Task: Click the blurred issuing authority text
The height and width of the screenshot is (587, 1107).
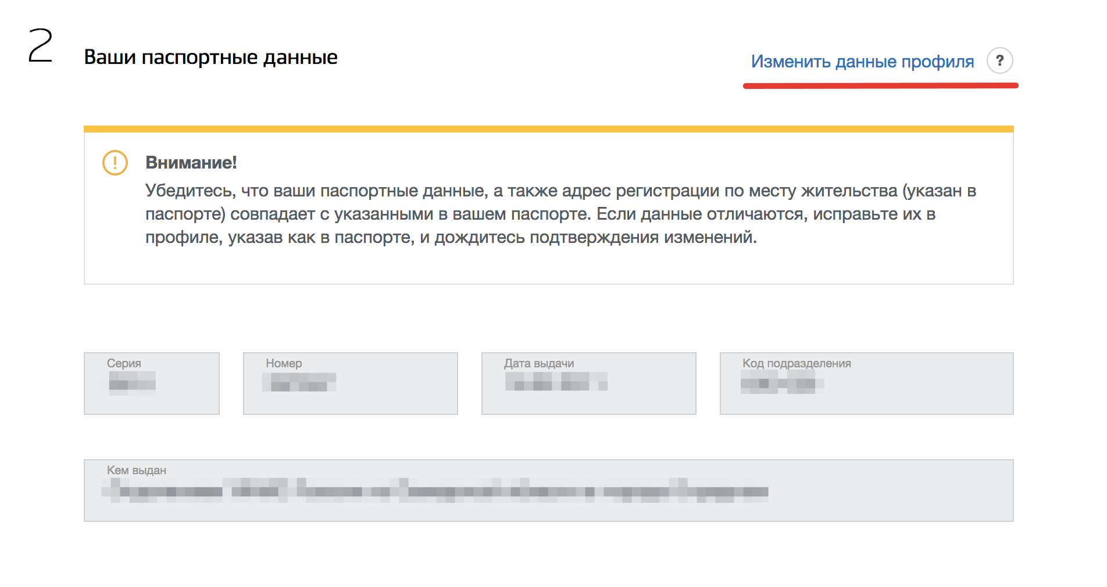Action: coord(435,491)
